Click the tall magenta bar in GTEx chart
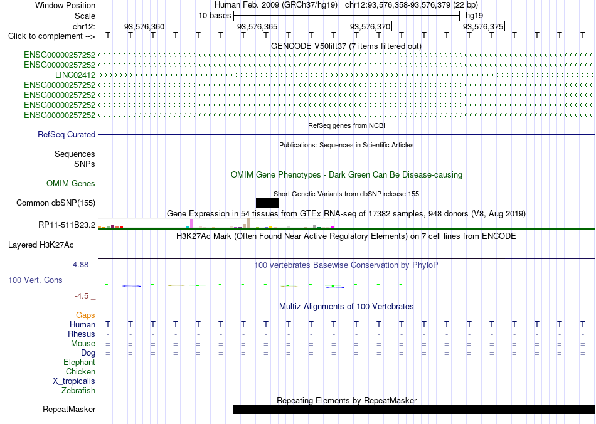Viewport: 596px width, 424px height. click(x=192, y=223)
